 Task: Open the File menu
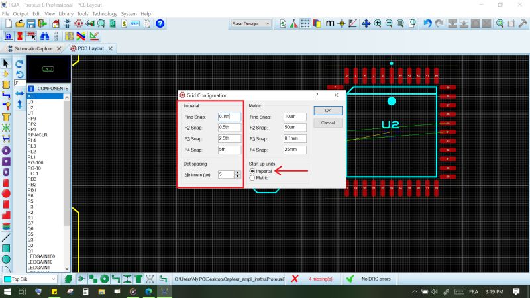[5, 14]
